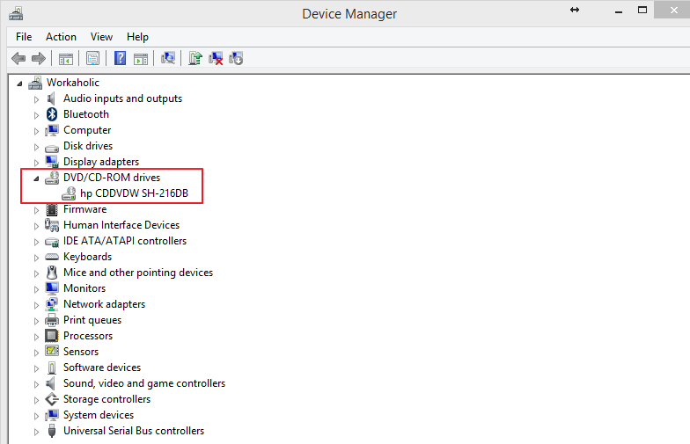This screenshot has height=444, width=690.
Task: Click the Update Driver Software icon
Action: pos(195,58)
